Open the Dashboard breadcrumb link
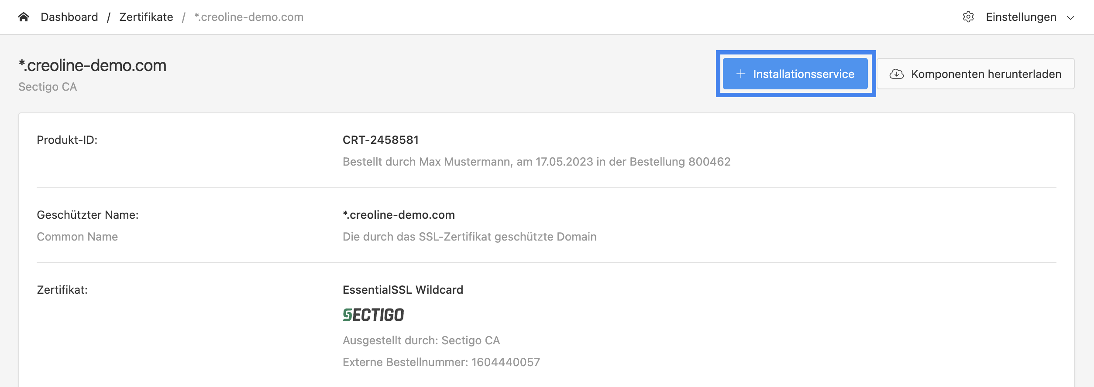The height and width of the screenshot is (387, 1094). click(69, 17)
